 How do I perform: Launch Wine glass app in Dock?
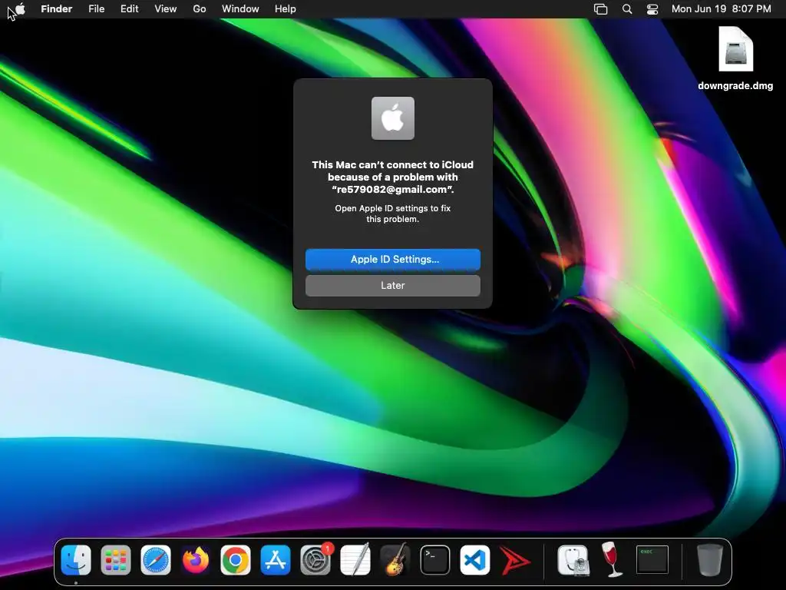coord(612,560)
